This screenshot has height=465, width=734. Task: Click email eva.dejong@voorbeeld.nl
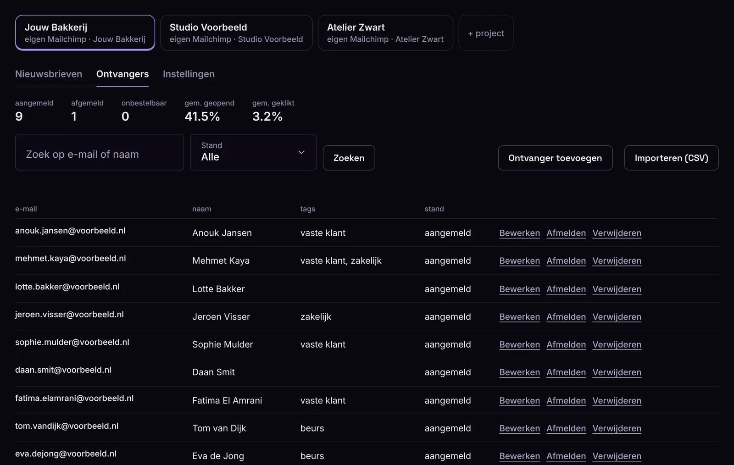coord(66,454)
